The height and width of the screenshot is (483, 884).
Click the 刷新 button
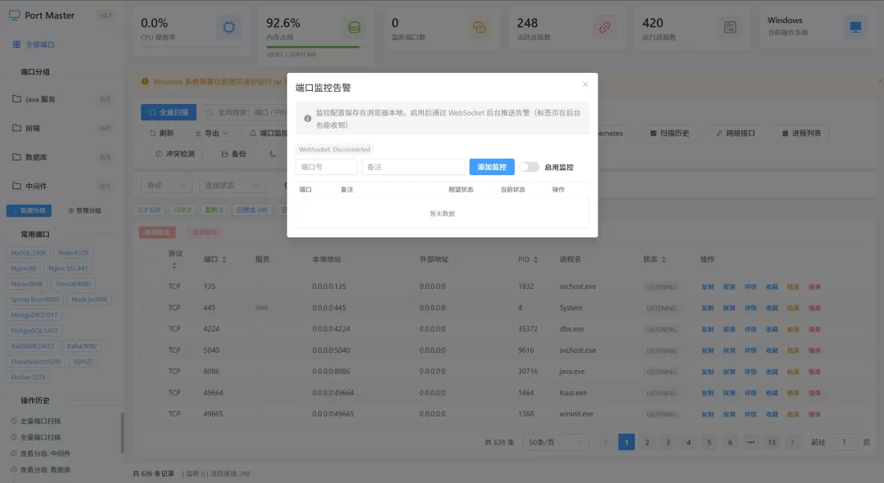[162, 133]
